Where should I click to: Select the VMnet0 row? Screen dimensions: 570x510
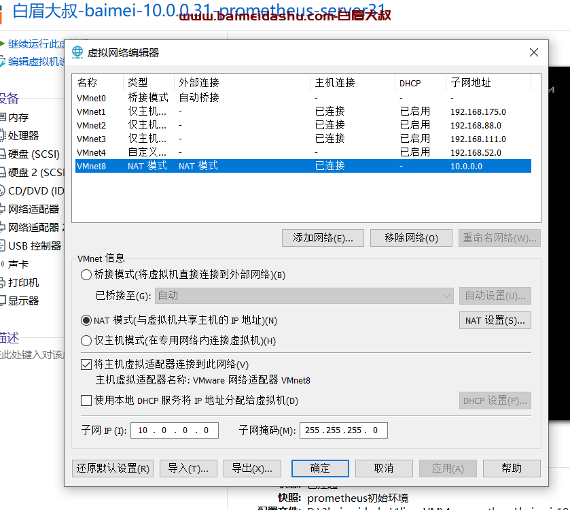click(303, 98)
